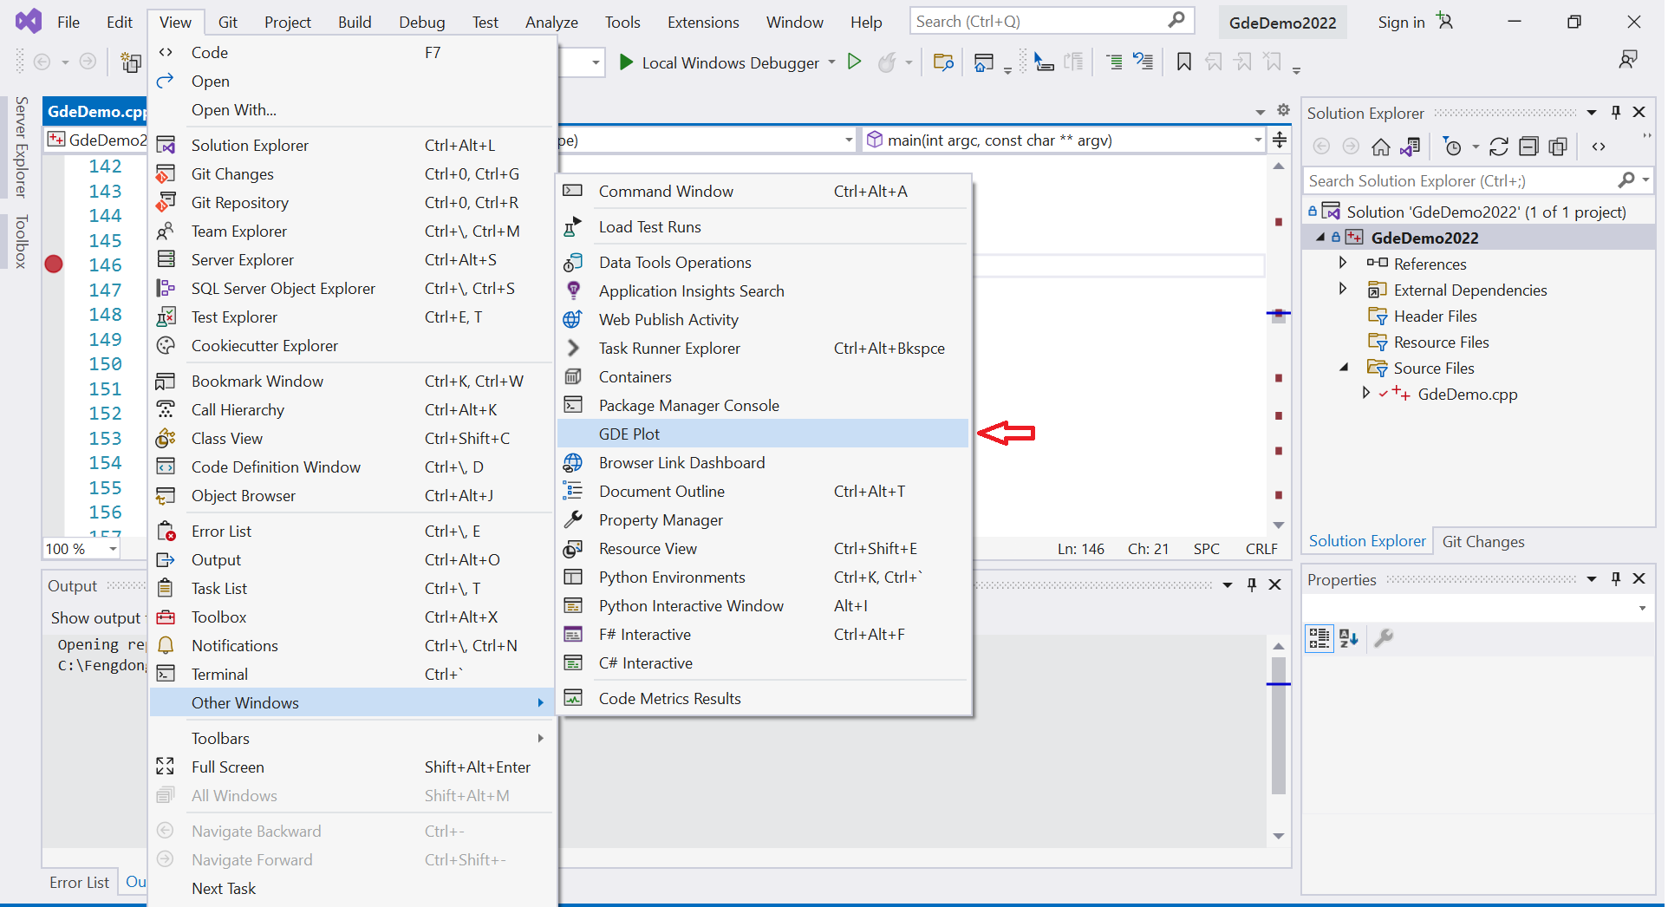
Task: Click the Search (Ctrl+Q) box
Action: [x=1052, y=21]
